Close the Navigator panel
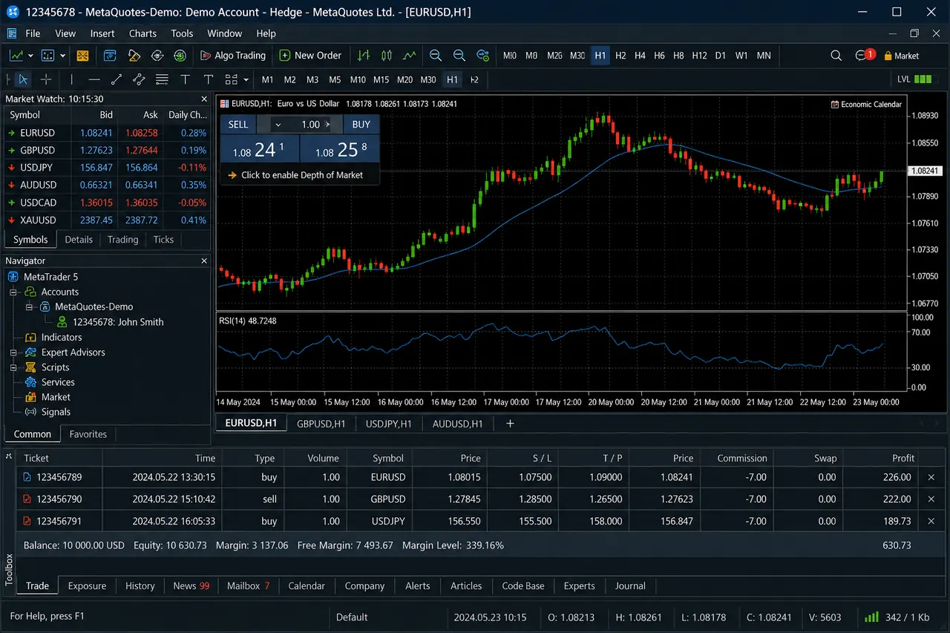The width and height of the screenshot is (950, 633). coord(204,260)
